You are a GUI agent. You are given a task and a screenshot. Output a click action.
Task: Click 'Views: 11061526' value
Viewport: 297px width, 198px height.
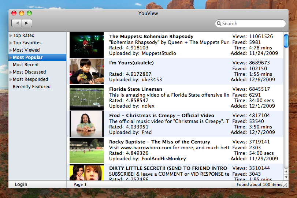pyautogui.click(x=253, y=36)
